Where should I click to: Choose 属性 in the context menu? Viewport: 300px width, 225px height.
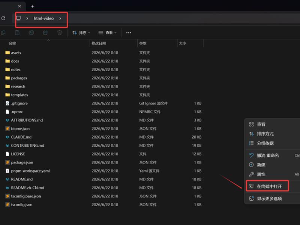click(261, 174)
